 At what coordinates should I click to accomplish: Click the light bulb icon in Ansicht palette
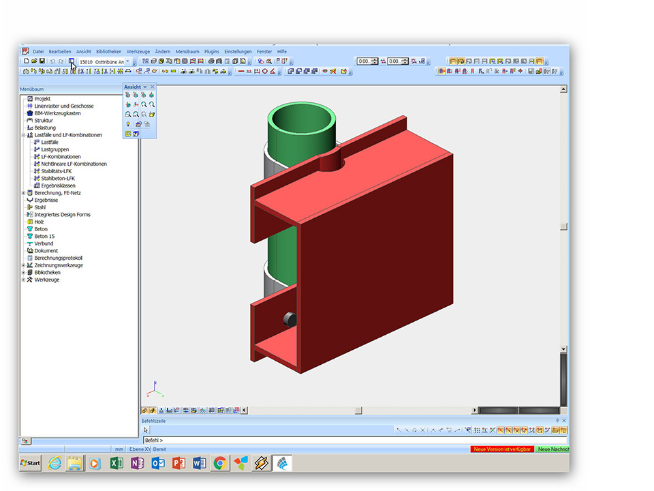coord(127,124)
